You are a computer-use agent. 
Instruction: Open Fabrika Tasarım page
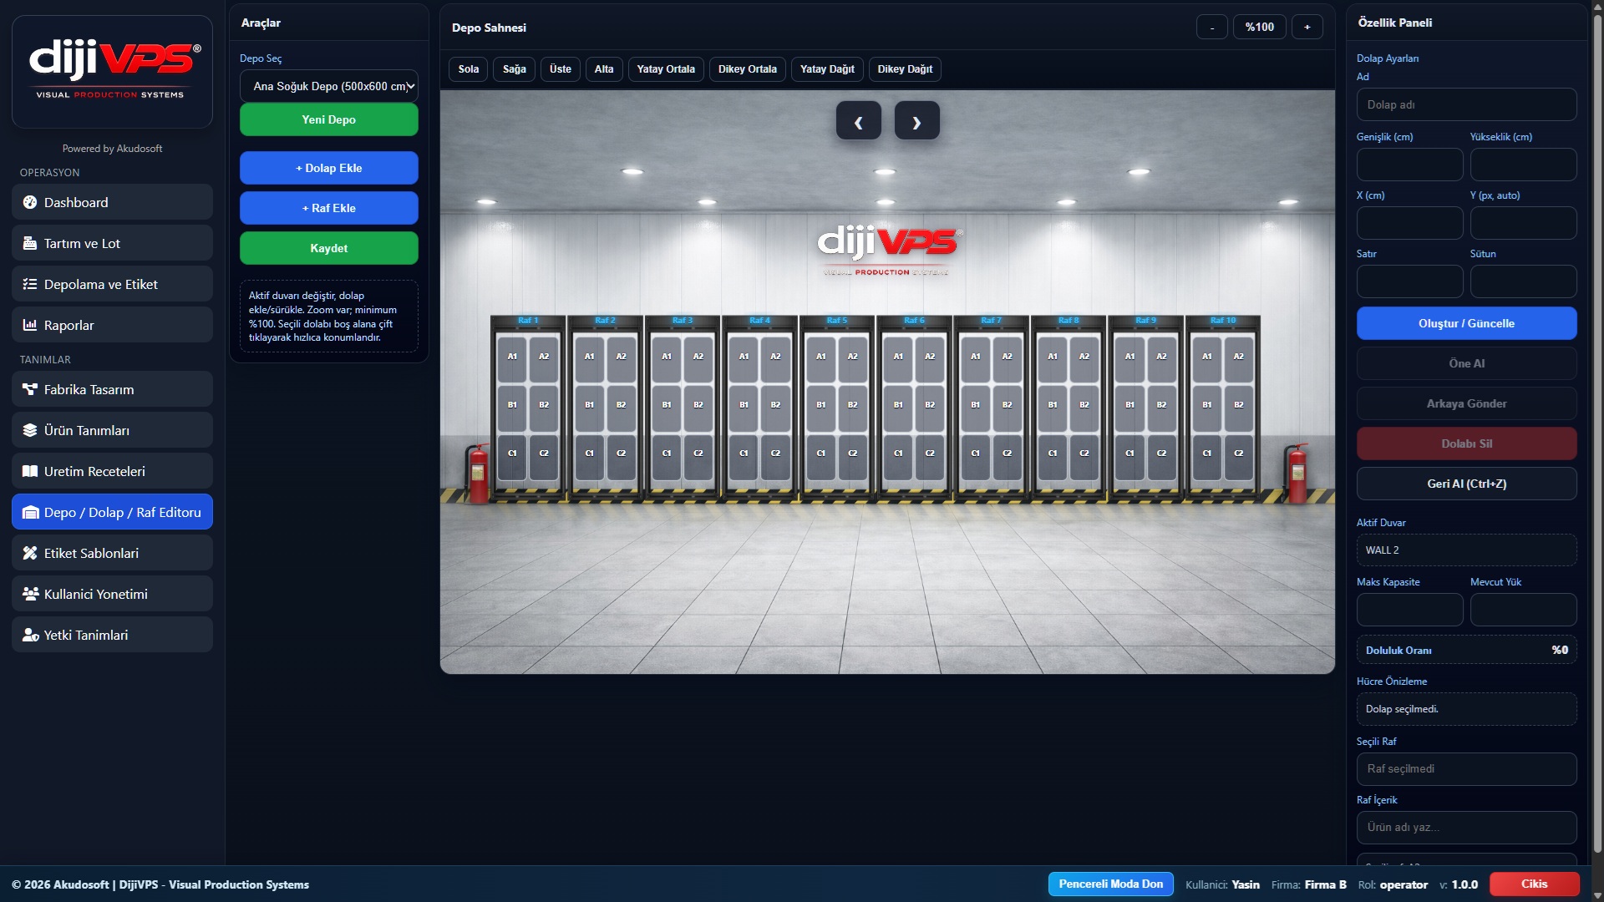tap(112, 389)
